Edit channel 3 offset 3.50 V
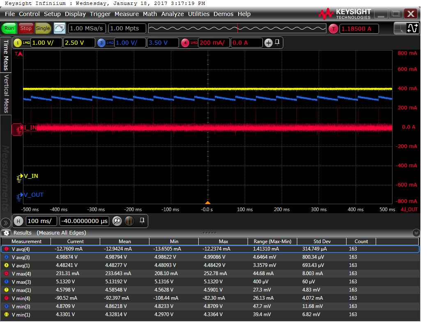427x328 pixels. pyautogui.click(x=163, y=43)
